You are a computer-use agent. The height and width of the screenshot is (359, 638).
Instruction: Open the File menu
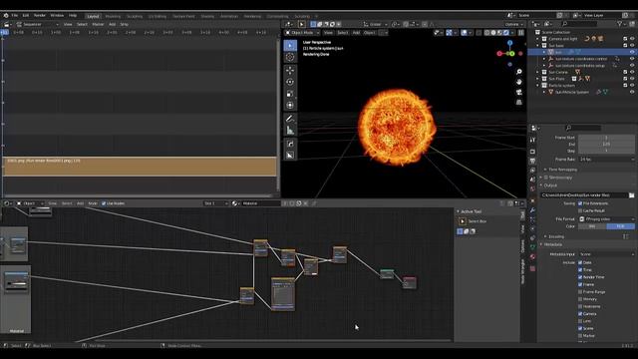click(x=15, y=16)
